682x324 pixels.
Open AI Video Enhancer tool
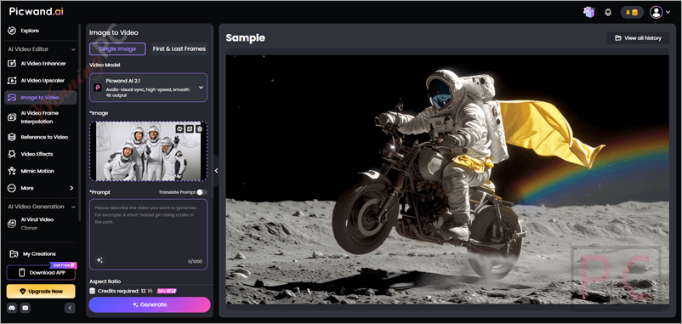[x=37, y=64]
